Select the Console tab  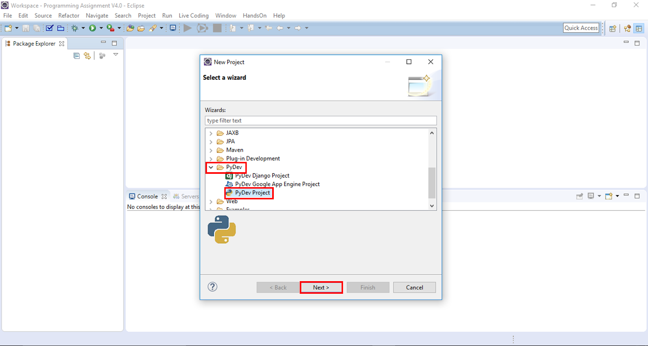[147, 196]
